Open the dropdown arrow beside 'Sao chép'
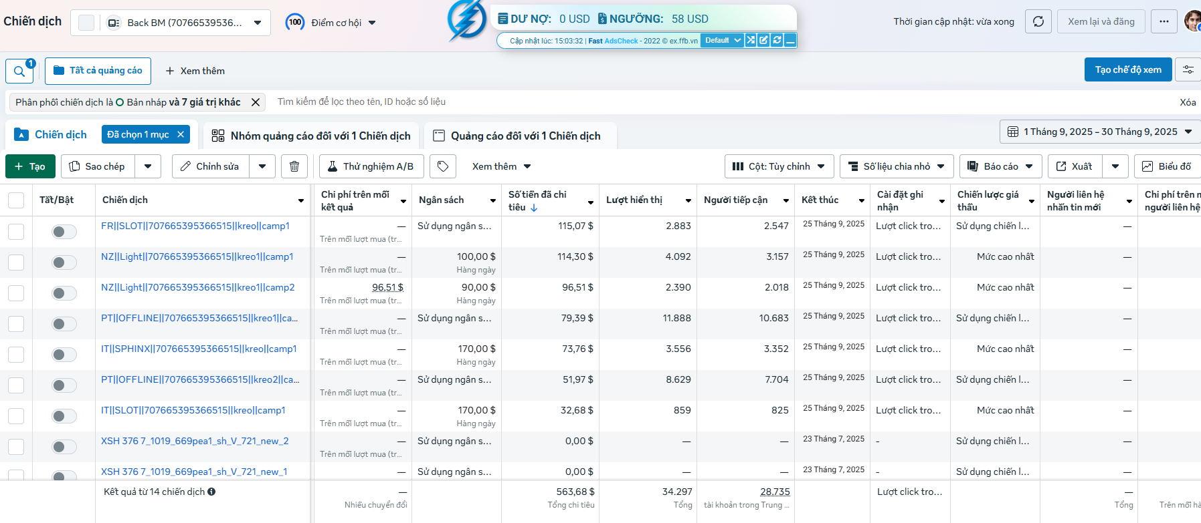The height and width of the screenshot is (523, 1201). pyautogui.click(x=148, y=166)
